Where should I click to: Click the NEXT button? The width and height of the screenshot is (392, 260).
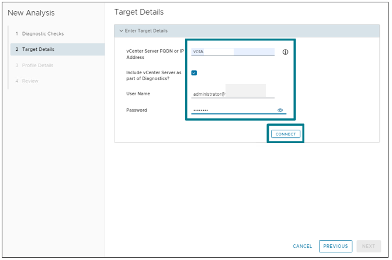point(369,246)
